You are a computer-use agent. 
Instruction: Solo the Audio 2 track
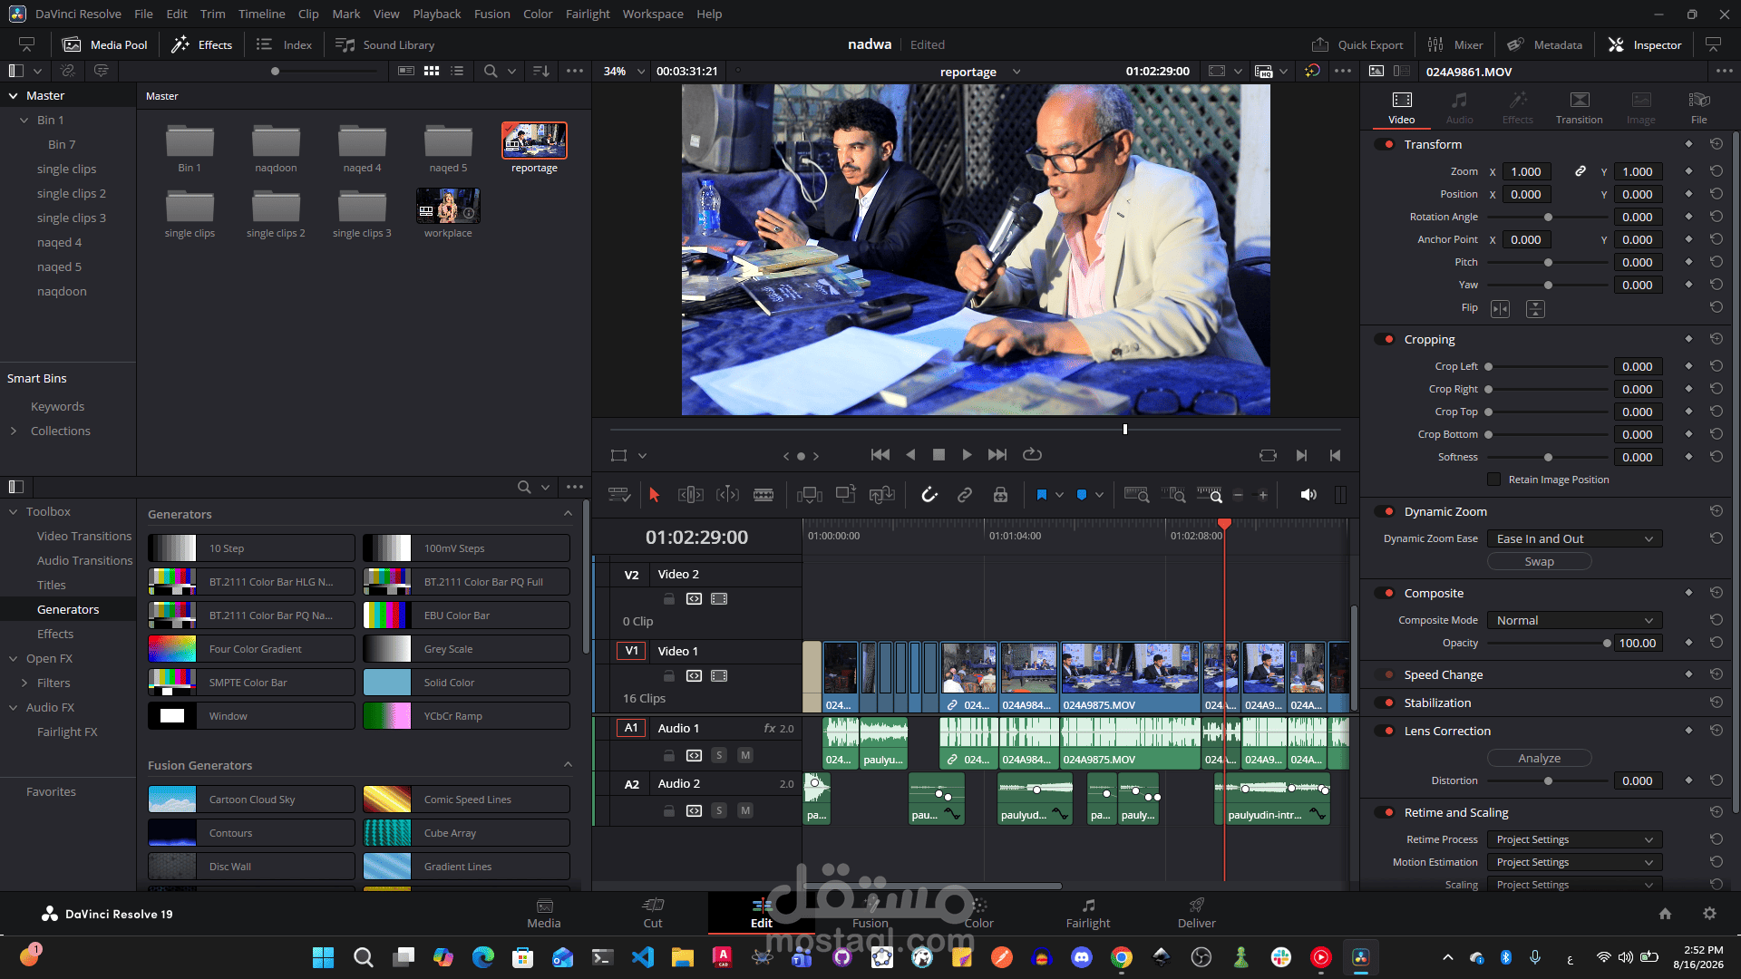coord(719,810)
